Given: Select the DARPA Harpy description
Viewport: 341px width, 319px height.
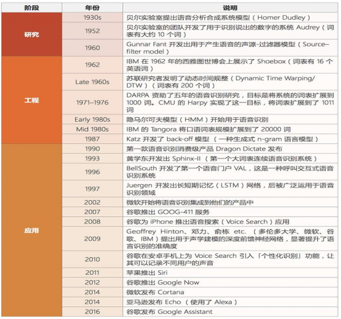Looking at the screenshot, I should [x=230, y=103].
